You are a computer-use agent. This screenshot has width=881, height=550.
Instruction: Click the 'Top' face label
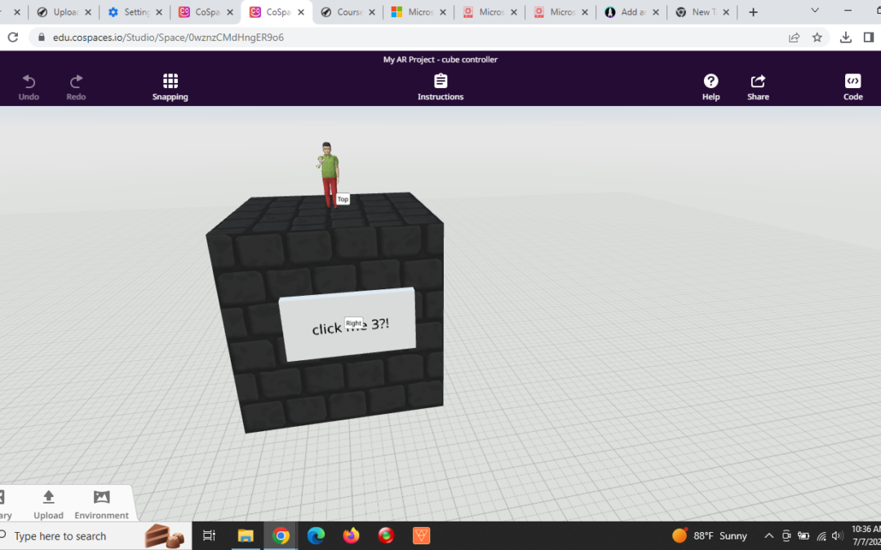click(x=343, y=200)
